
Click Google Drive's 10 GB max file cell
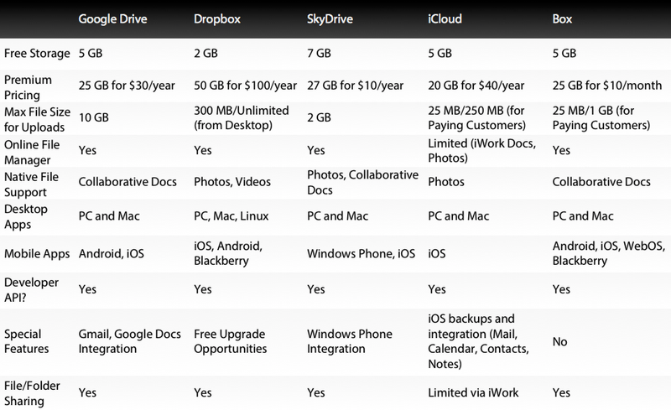point(93,117)
